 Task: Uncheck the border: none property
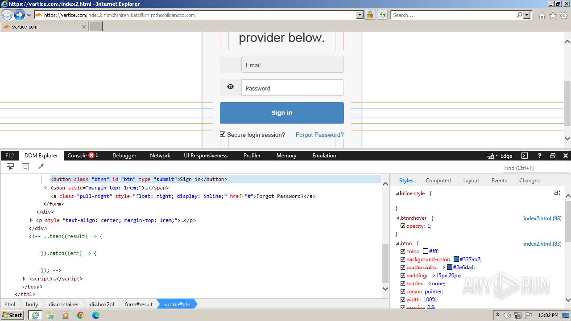click(403, 284)
